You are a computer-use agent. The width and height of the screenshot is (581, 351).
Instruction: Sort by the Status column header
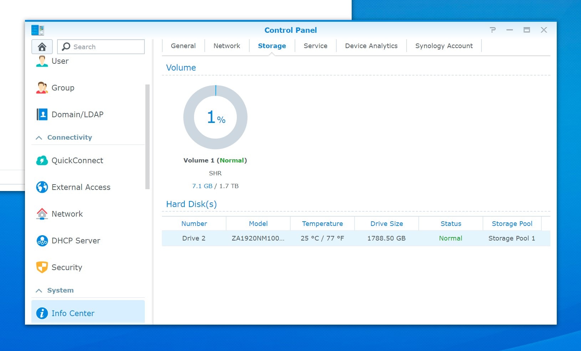coord(451,224)
